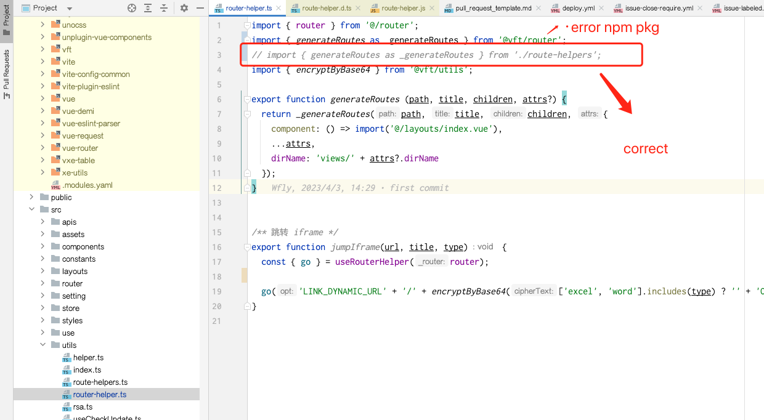Screen dimensions: 764x420
Task: Select the vue-eslint-parser folder
Action: [91, 123]
